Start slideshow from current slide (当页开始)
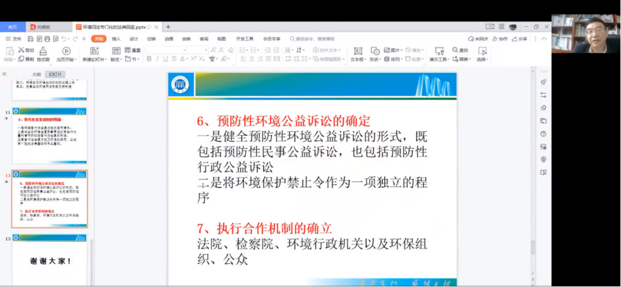Screen dimensions: 621x287 tap(66, 54)
